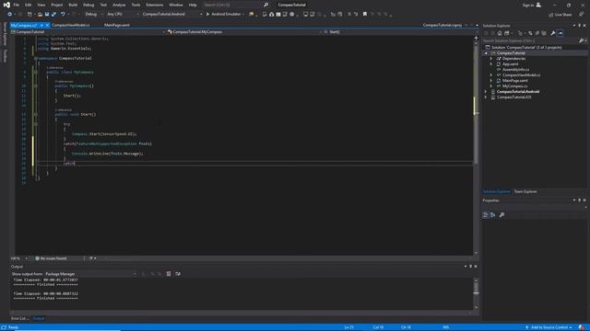590x331 pixels.
Task: Expand the CompassTutorial.iOS project
Action: (x=486, y=97)
